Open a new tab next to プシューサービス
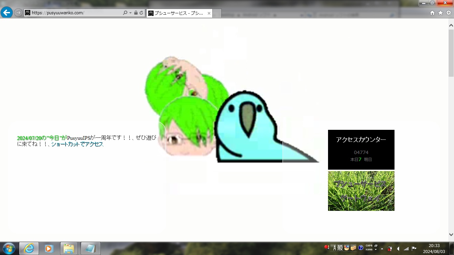This screenshot has height=255, width=454. coord(217,13)
